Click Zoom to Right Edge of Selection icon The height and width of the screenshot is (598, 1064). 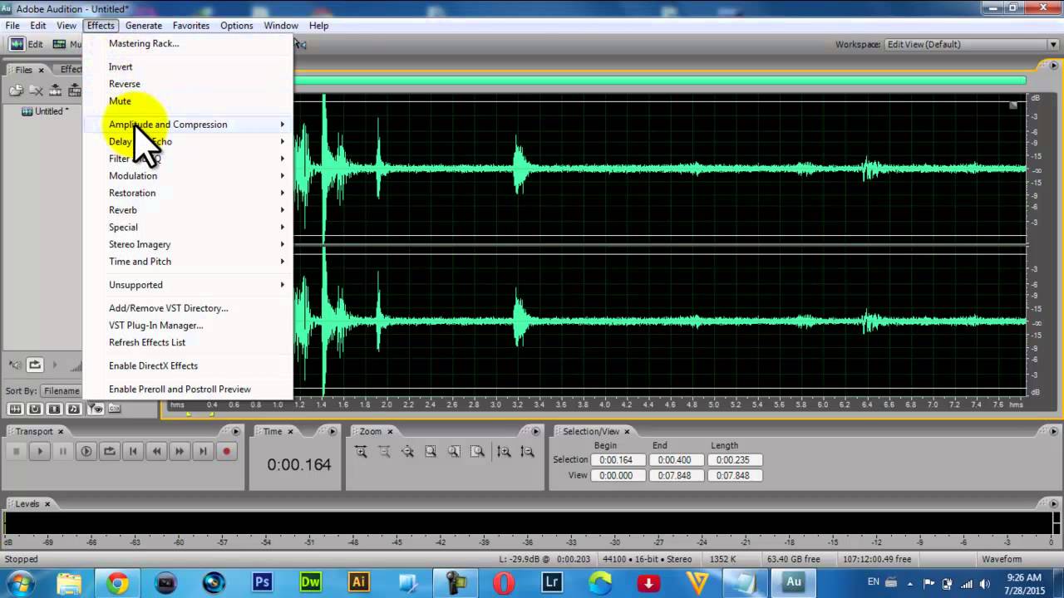coord(477,451)
